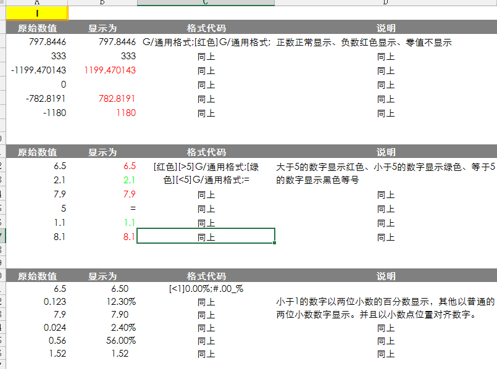Click original value -1180
This screenshot has width=497, height=369.
[54, 113]
